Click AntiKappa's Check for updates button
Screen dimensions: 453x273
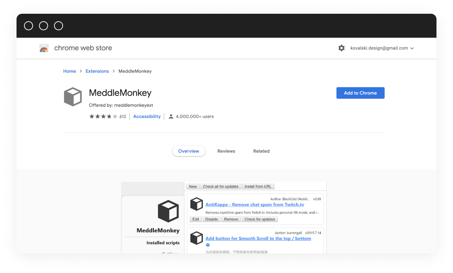(260, 219)
